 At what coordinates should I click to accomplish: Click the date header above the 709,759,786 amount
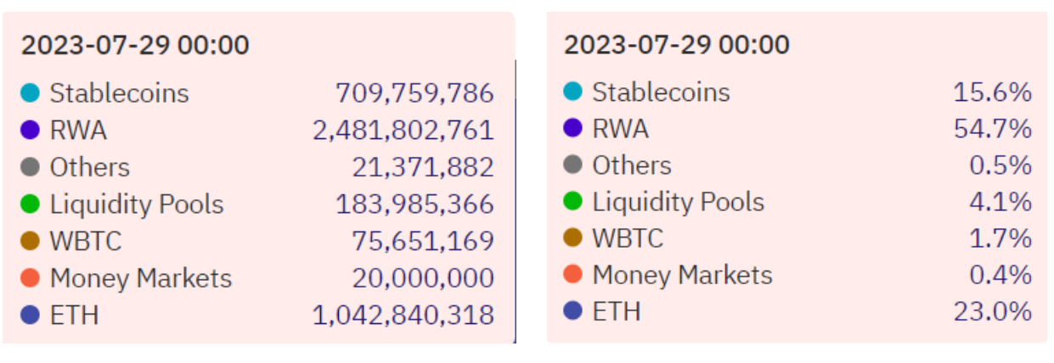pyautogui.click(x=136, y=46)
